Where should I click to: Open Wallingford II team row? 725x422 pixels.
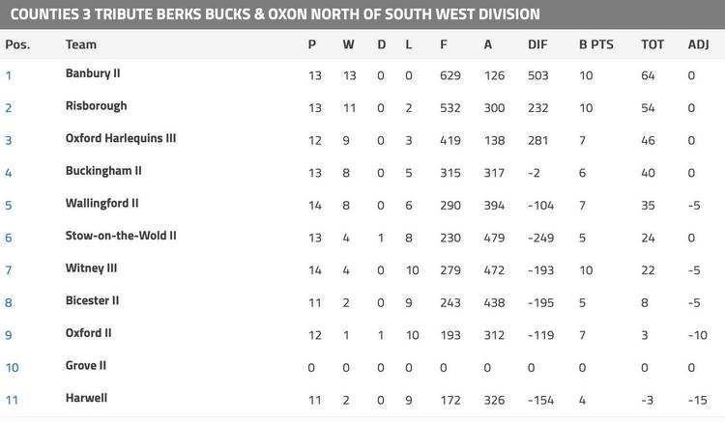[101, 204]
